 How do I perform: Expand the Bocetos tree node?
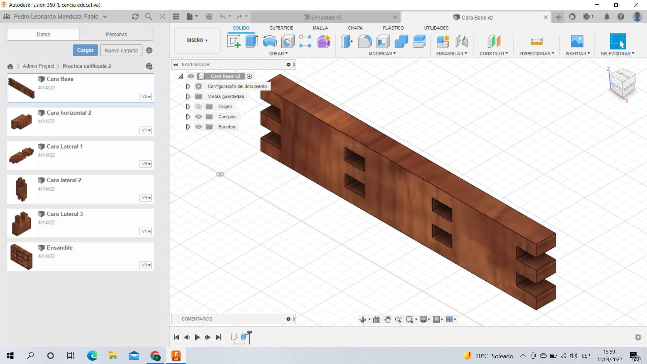pos(188,127)
